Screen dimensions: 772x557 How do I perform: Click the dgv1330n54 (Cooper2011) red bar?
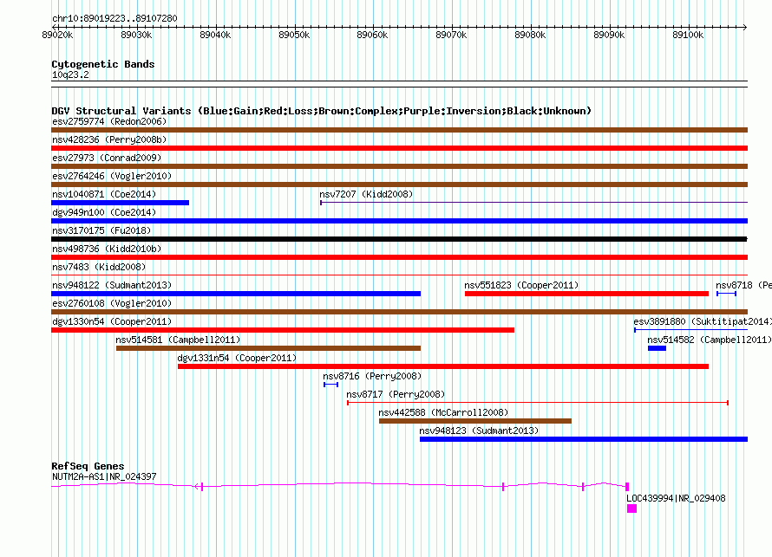coord(283,330)
